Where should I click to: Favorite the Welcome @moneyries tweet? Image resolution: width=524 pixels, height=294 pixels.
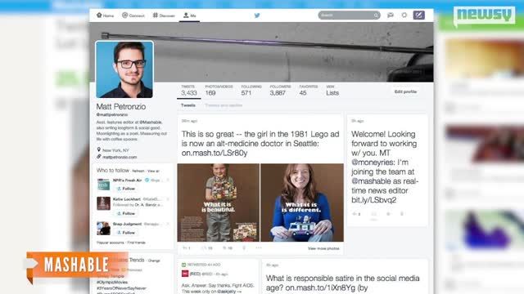coord(388,214)
